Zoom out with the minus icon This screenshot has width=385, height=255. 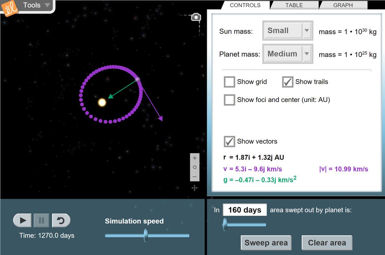click(194, 177)
